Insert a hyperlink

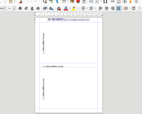pyautogui.click(x=112, y=1)
